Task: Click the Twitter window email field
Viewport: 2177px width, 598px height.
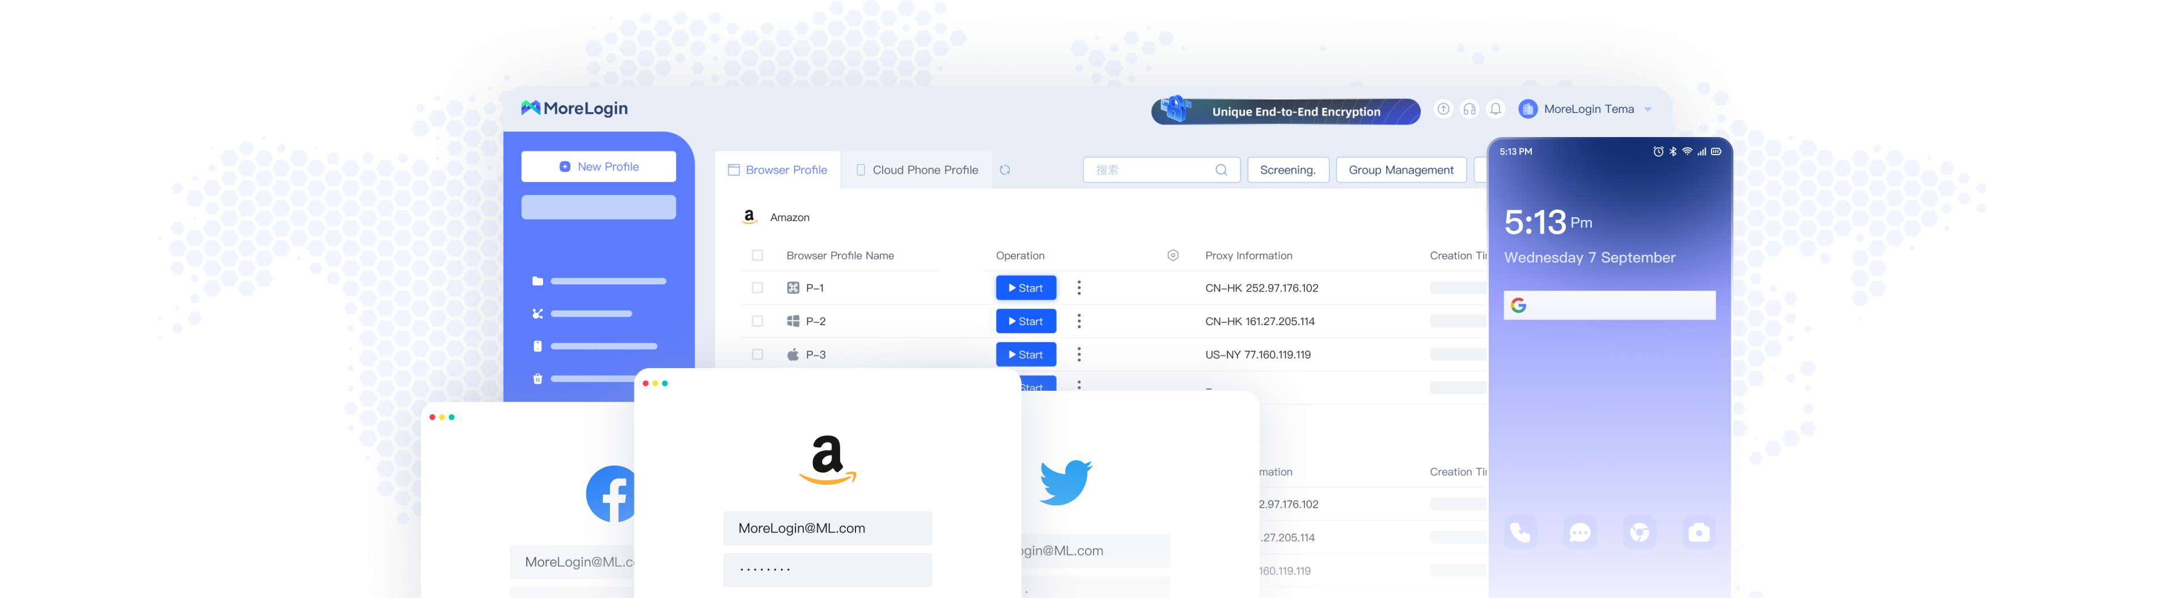Action: click(x=1095, y=550)
